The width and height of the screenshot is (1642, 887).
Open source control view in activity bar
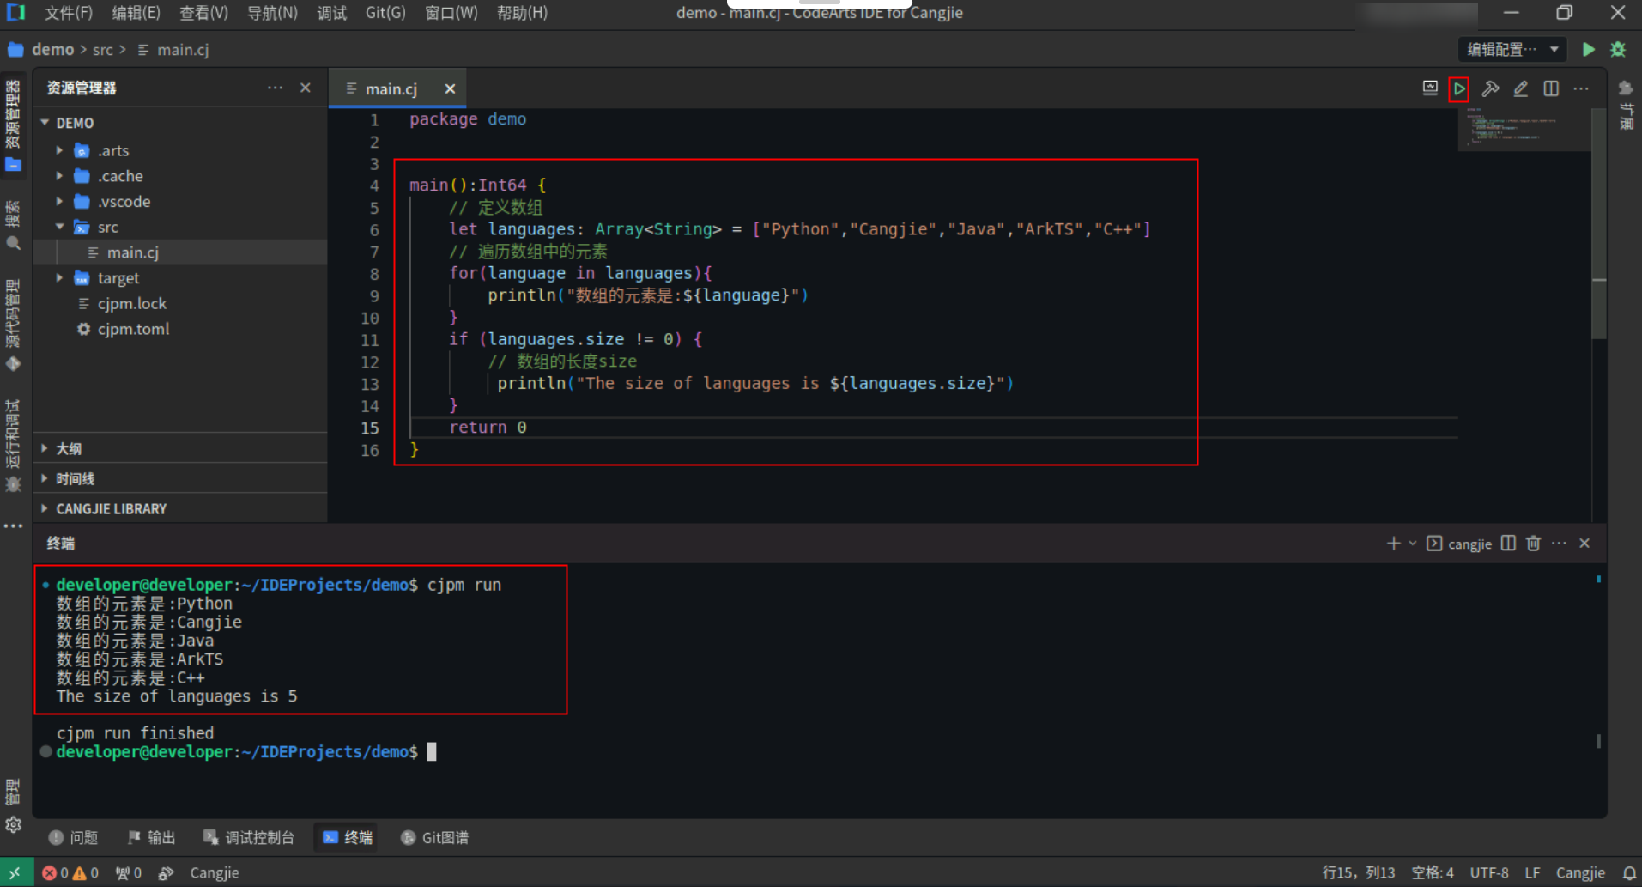13,325
